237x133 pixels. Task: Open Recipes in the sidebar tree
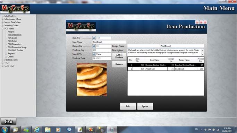coord(11,32)
